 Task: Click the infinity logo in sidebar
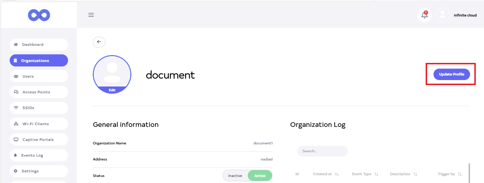tap(39, 15)
